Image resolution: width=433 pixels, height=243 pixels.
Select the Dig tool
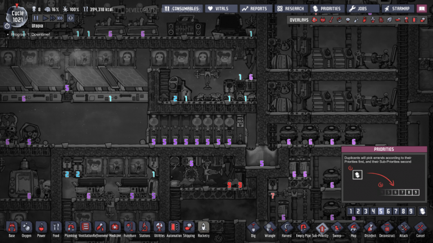254,228
